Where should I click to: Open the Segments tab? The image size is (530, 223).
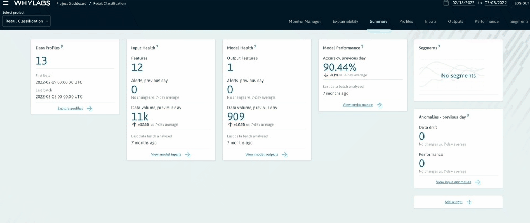point(519,21)
